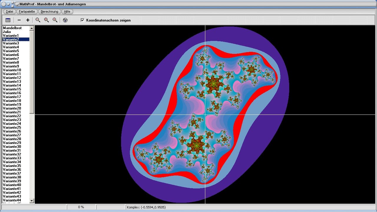377x212 pixels.
Task: Click the list scrollbar down arrow
Action: 32,201
